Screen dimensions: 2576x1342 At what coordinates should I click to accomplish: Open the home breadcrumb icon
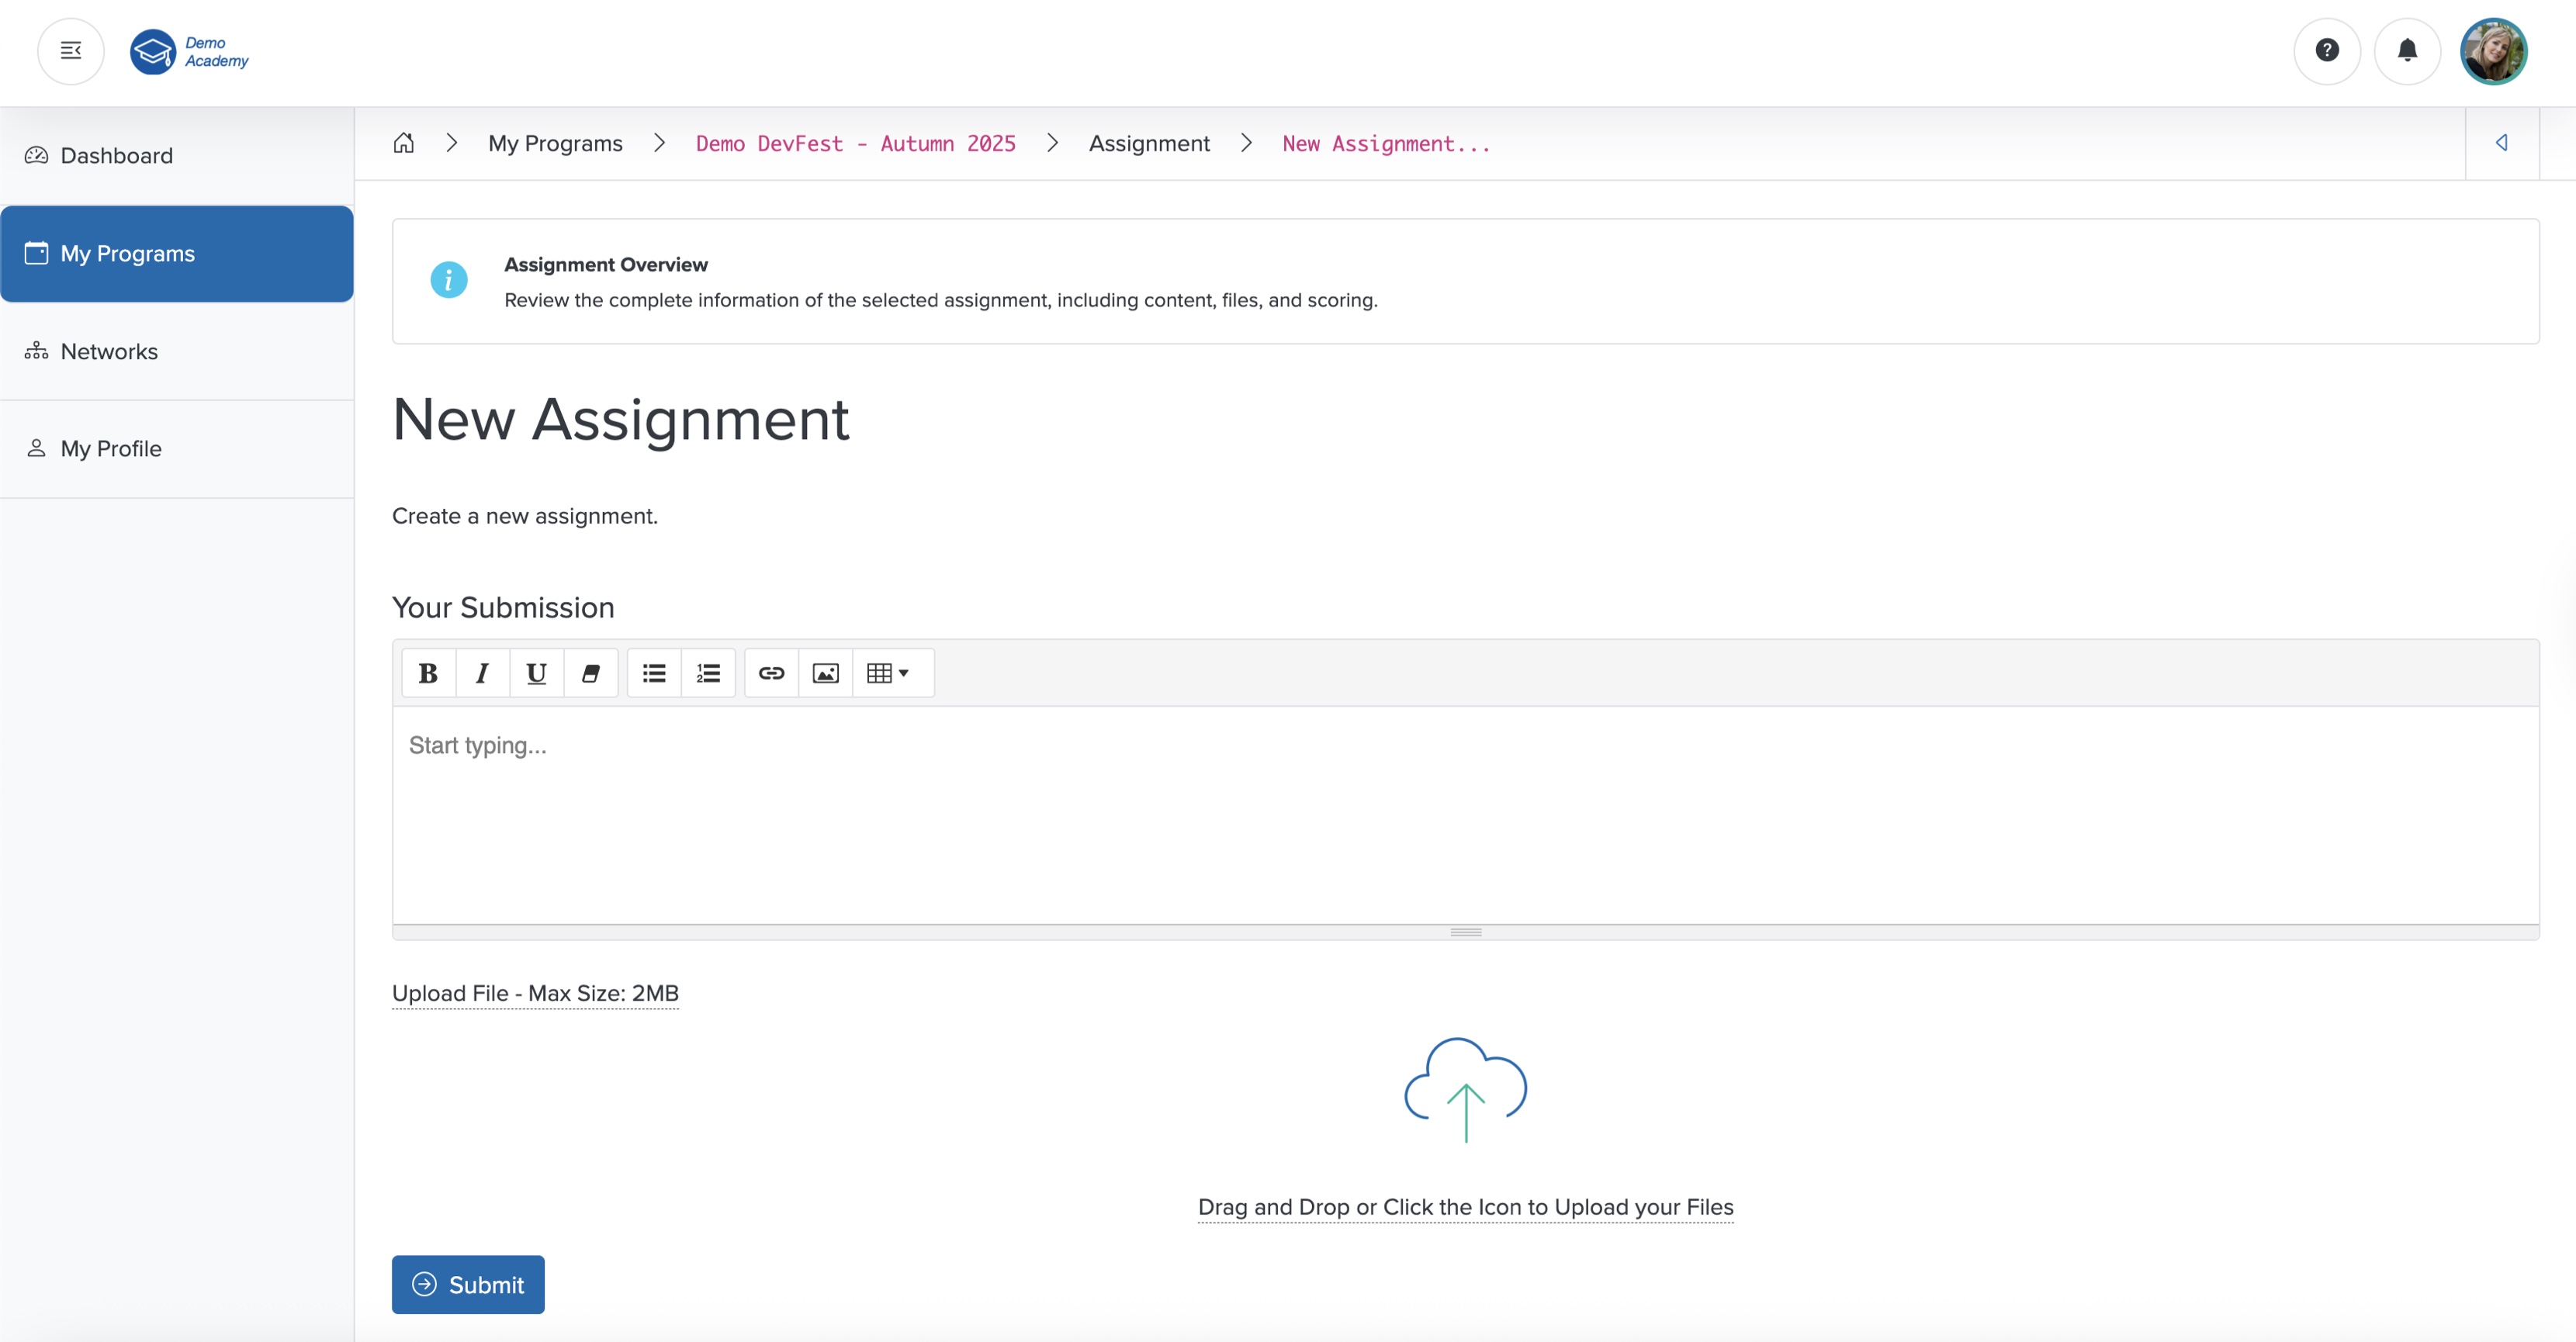click(x=404, y=142)
